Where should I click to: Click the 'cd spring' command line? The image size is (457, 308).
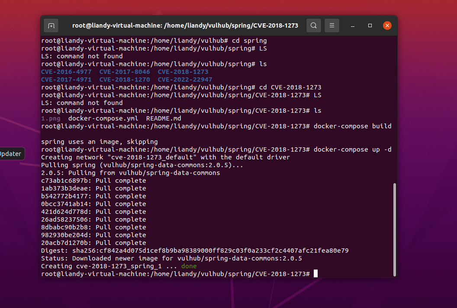click(x=154, y=41)
